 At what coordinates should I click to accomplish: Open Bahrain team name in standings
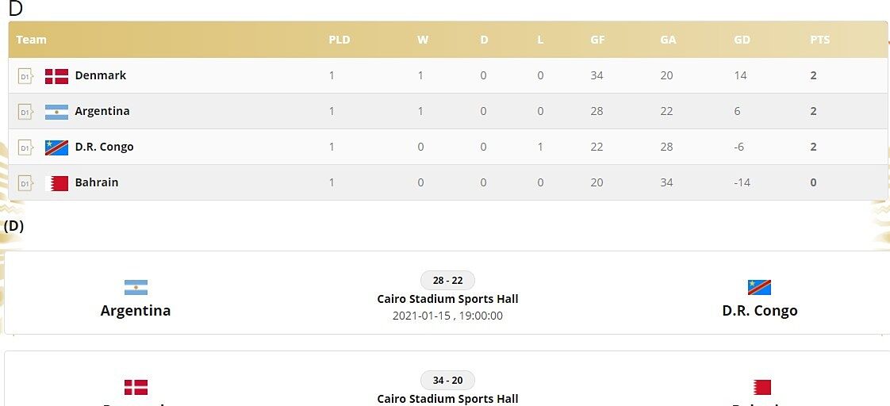97,182
